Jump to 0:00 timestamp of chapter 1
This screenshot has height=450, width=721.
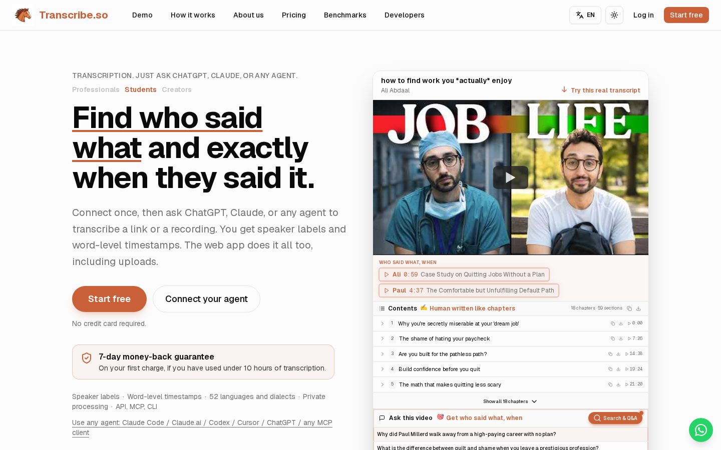coord(635,323)
